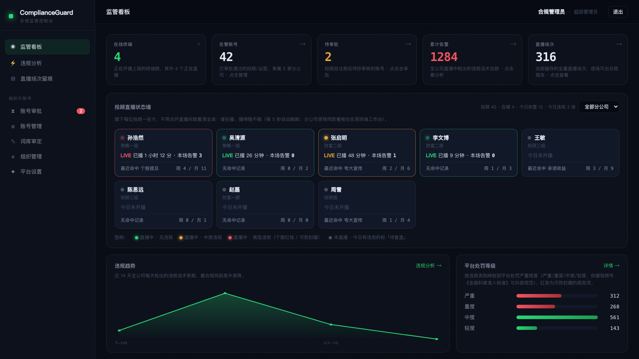Viewport: 639px width, 359px height.
Task: Click the 账号审批 hourglass icon
Action: tap(13, 111)
